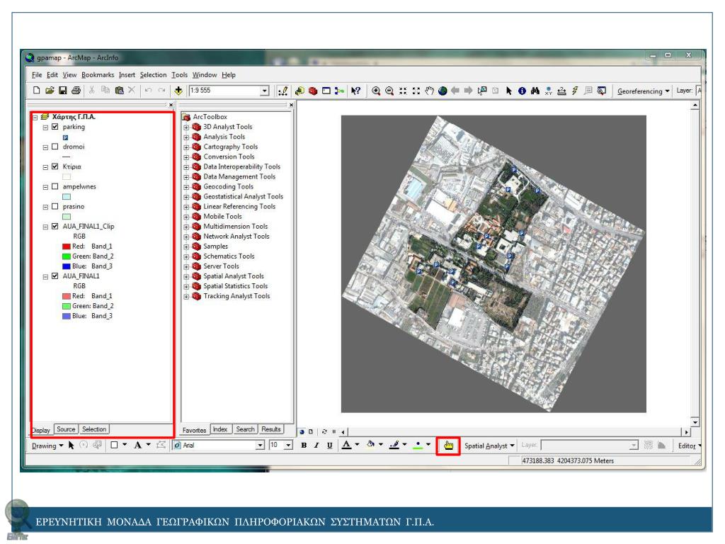Open the Drawing menu button
The image size is (725, 544).
(x=47, y=446)
